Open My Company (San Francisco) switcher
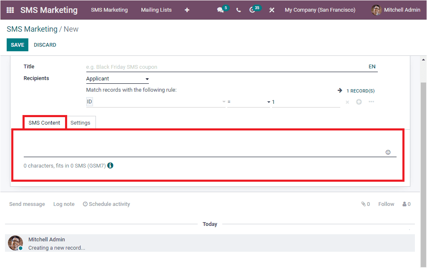The width and height of the screenshot is (427, 268). (x=320, y=10)
